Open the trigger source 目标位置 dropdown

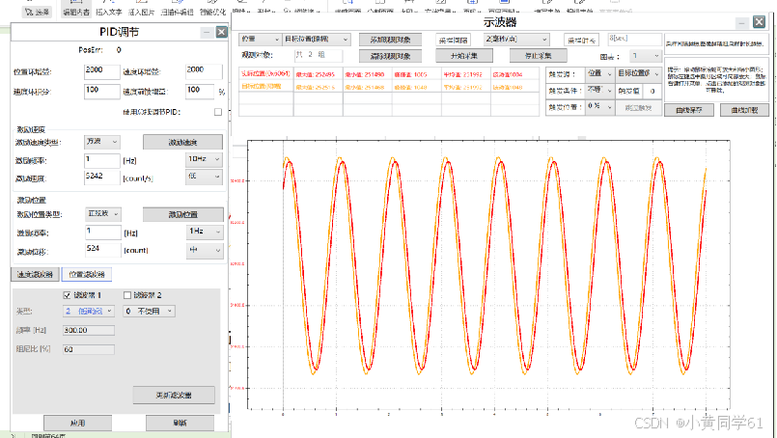pyautogui.click(x=638, y=74)
